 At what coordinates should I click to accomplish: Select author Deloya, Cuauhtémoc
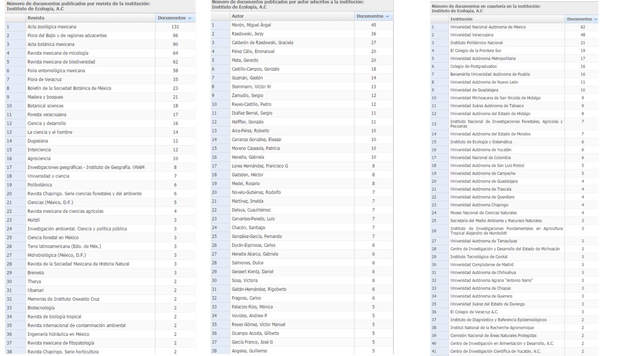(x=302, y=210)
